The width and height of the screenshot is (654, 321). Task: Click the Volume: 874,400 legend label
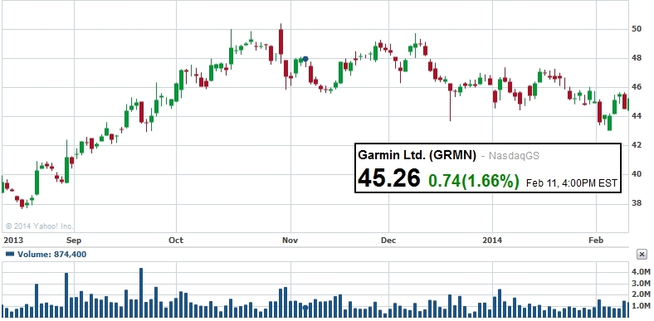point(52,254)
